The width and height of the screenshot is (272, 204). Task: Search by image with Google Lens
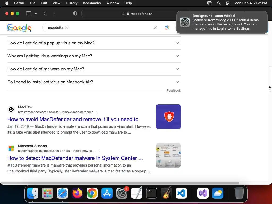tap(167, 28)
